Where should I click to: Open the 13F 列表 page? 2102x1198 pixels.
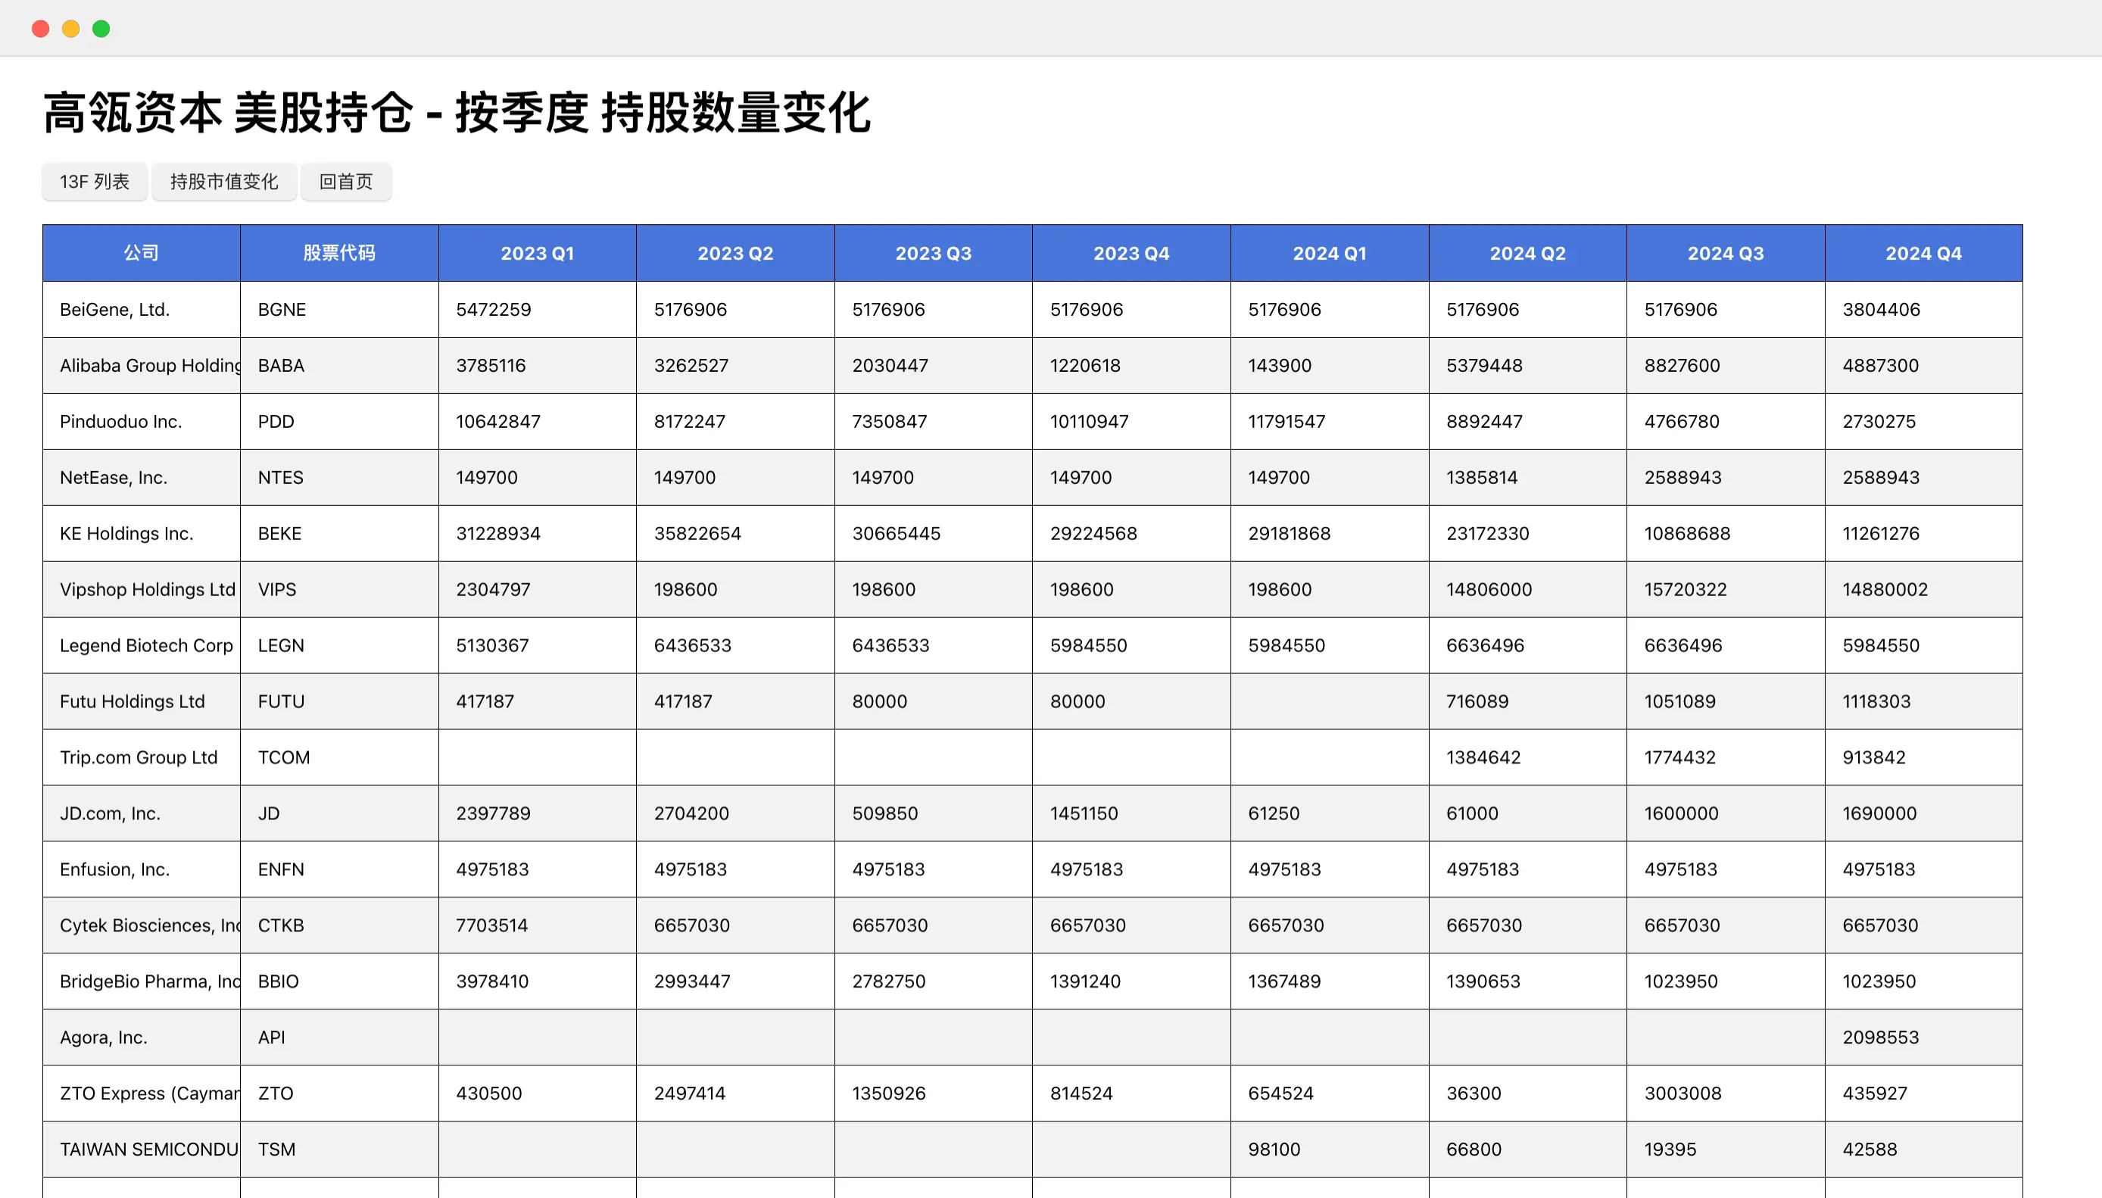[95, 182]
